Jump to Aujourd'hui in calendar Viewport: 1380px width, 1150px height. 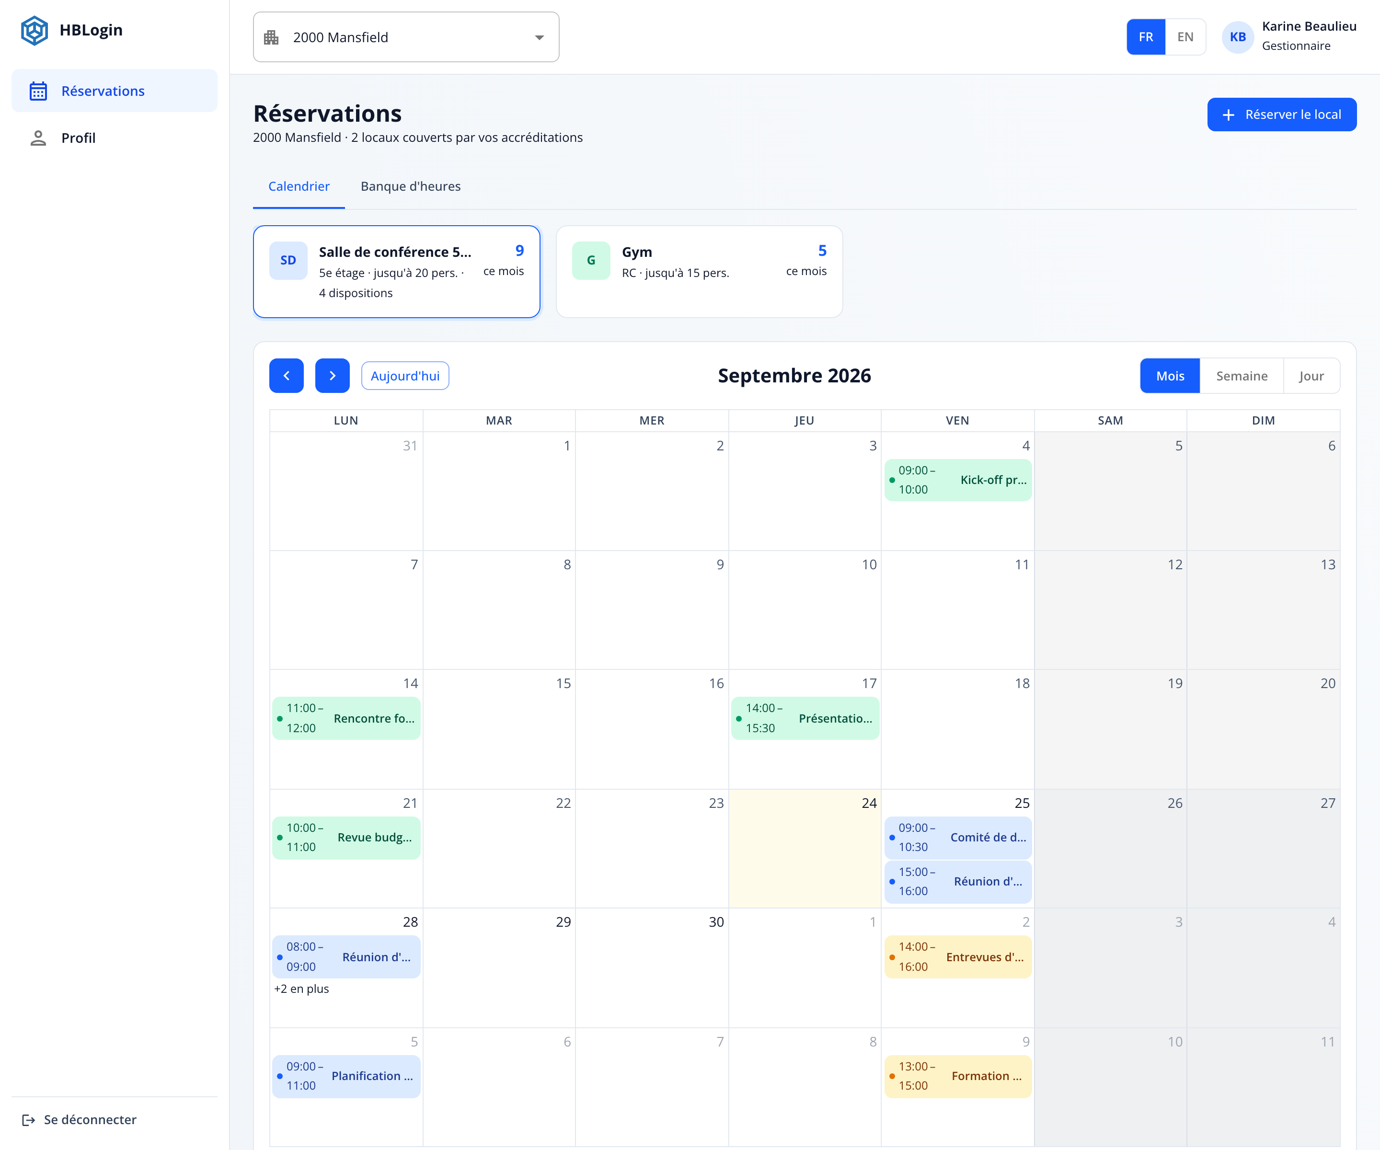click(405, 376)
